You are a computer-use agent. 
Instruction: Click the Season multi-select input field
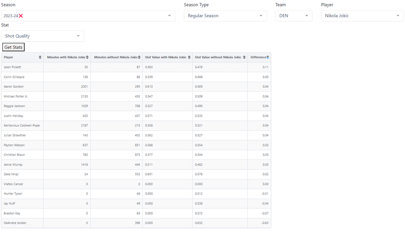94,16
